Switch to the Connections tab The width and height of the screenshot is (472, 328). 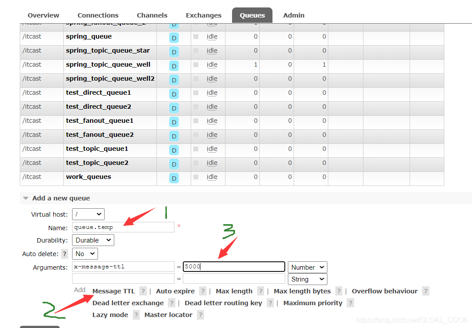click(x=98, y=15)
